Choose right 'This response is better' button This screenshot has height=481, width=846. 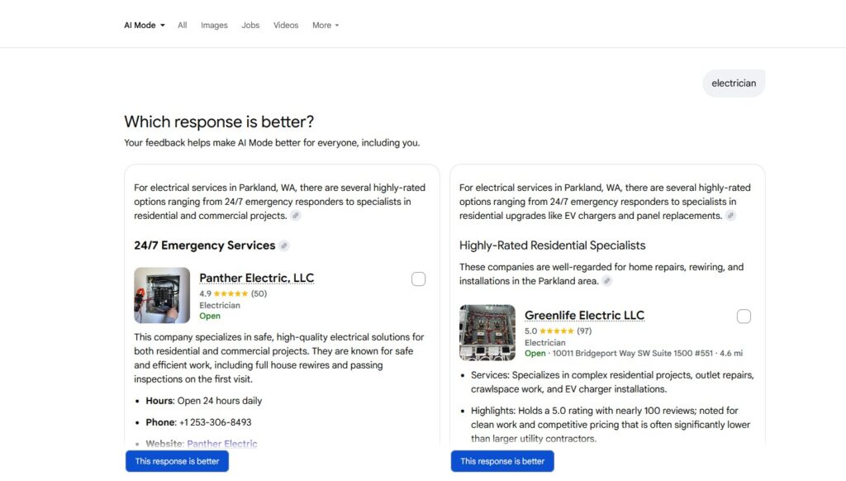502,461
